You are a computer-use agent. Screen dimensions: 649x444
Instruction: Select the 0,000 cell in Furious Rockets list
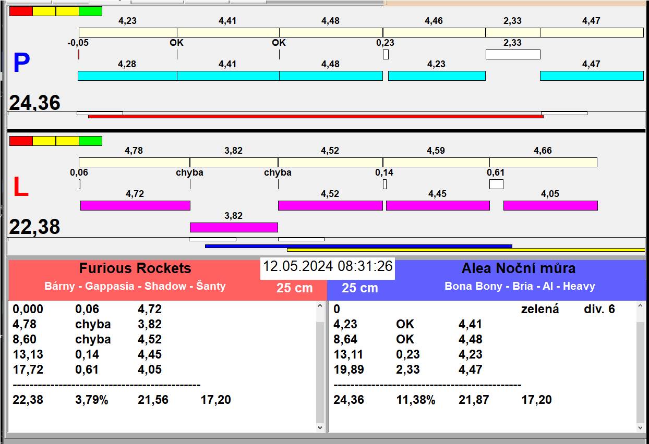pos(28,309)
